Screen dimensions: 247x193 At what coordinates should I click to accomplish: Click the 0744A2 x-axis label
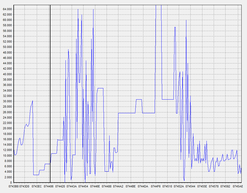pyautogui.click(x=118, y=186)
